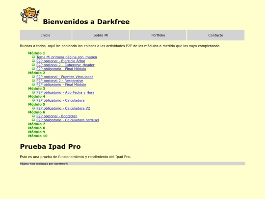Click green bullet beside Tema Mi primera página
This screenshot has height=199, width=265.
(33, 57)
